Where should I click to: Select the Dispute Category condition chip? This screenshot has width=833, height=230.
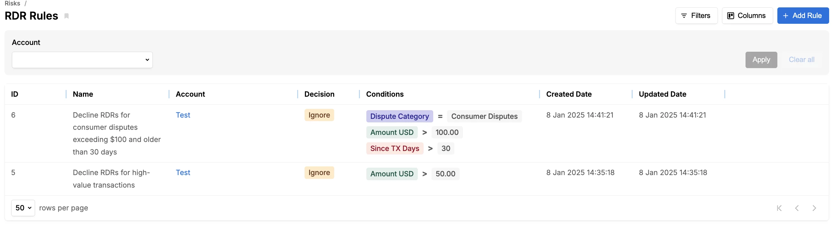pyautogui.click(x=399, y=116)
